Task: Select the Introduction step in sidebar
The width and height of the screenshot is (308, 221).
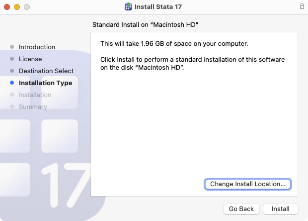Action: tap(37, 47)
